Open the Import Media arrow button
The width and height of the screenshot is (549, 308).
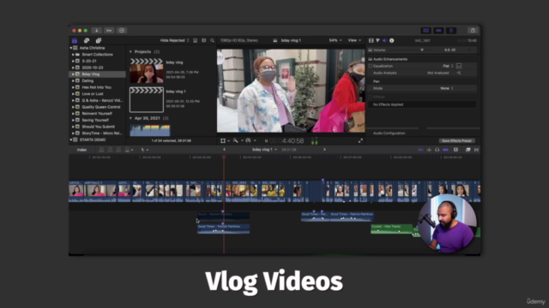point(97,31)
